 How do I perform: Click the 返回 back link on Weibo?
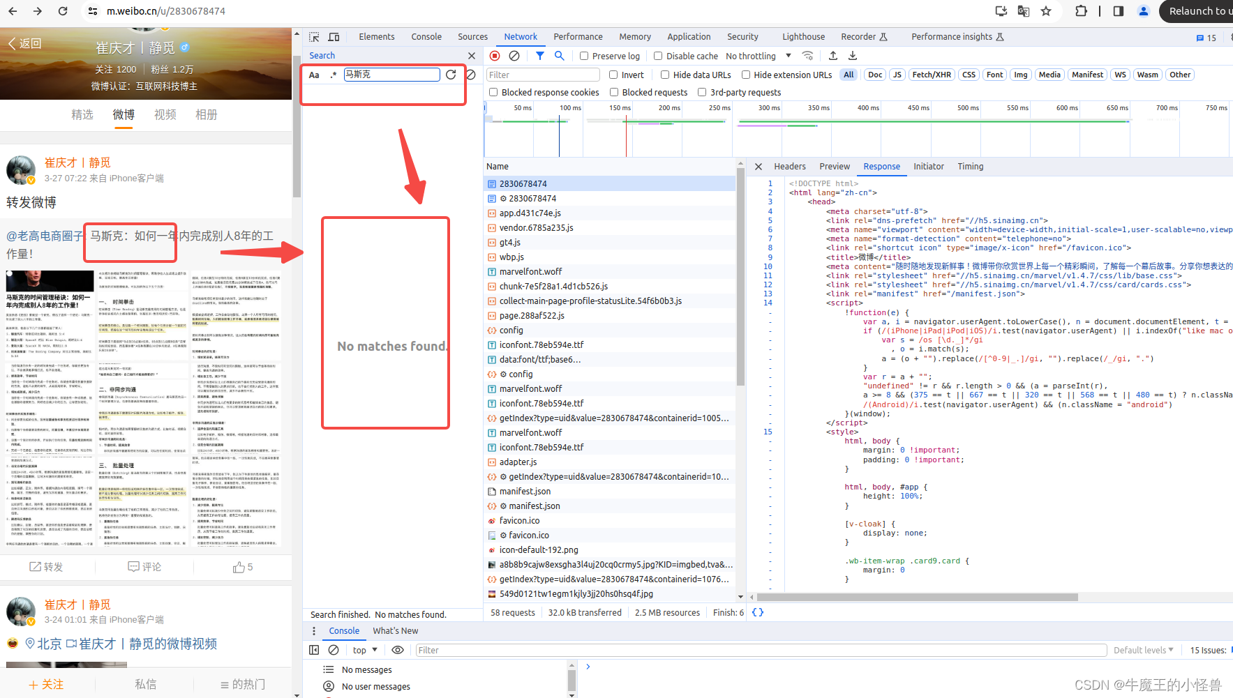(25, 43)
